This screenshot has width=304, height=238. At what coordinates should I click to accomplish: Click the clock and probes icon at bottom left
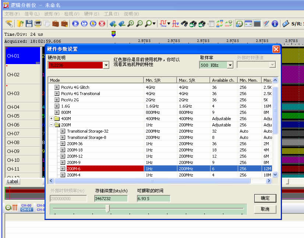(x=11, y=207)
